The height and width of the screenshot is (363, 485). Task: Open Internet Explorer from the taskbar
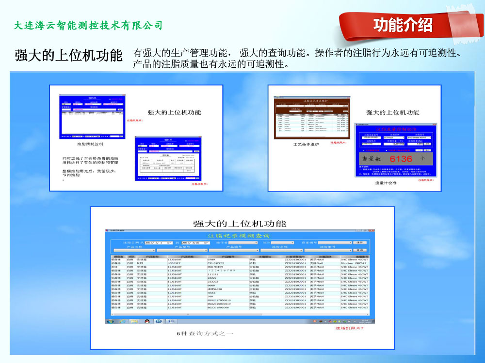[x=122, y=321]
